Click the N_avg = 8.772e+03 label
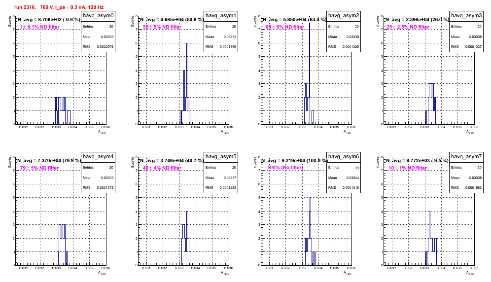 [417, 160]
